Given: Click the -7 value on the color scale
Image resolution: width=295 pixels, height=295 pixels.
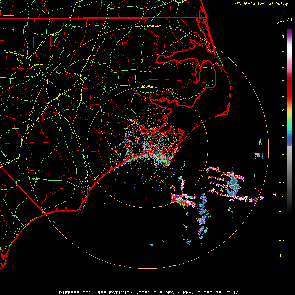Looking at the screenshot, I should tap(282, 241).
